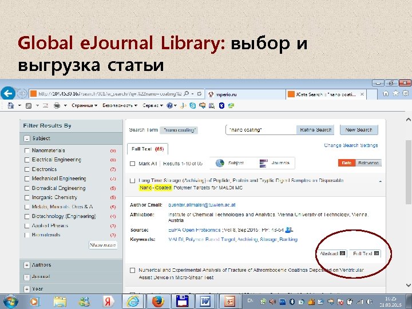This screenshot has height=309, width=412.
Task: Click the page vertical scrollbar thumb
Action: click(x=409, y=172)
